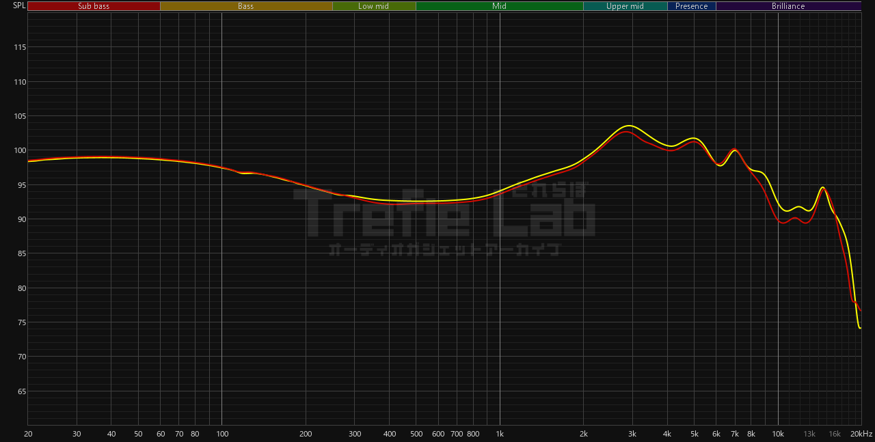The width and height of the screenshot is (875, 442).
Task: Click the "75" SPL axis value
Action: click(21, 322)
